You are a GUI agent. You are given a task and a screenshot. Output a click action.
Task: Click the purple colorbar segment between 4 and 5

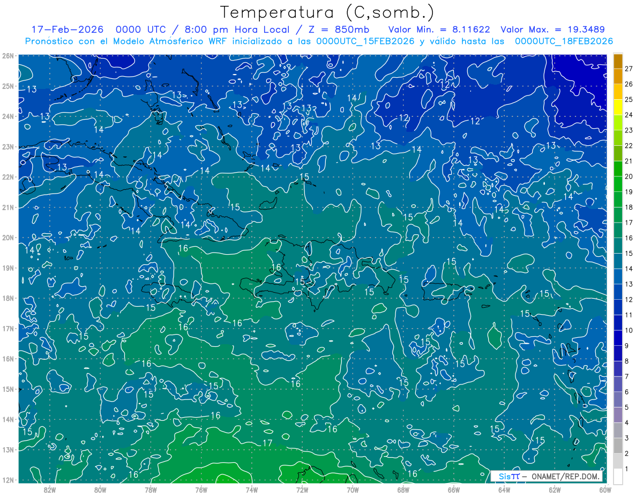click(618, 414)
